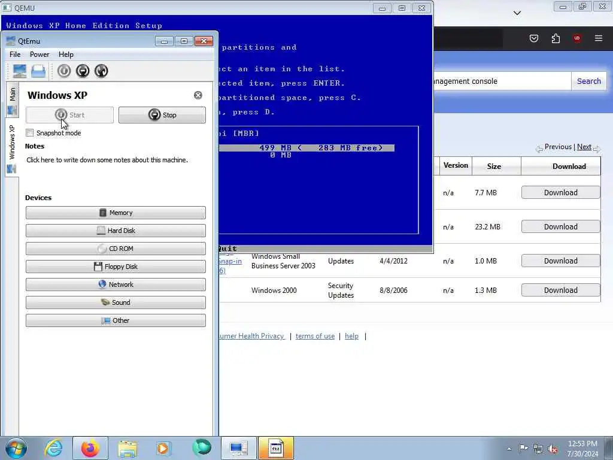
Task: Expand the Other device section
Action: click(x=116, y=320)
